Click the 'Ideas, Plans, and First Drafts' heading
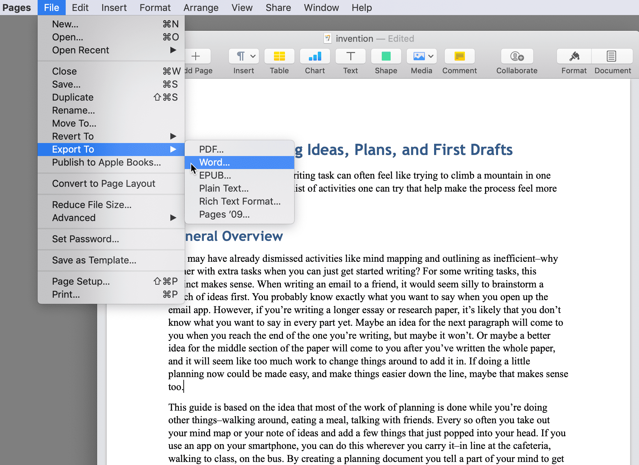This screenshot has height=465, width=639. pos(410,150)
